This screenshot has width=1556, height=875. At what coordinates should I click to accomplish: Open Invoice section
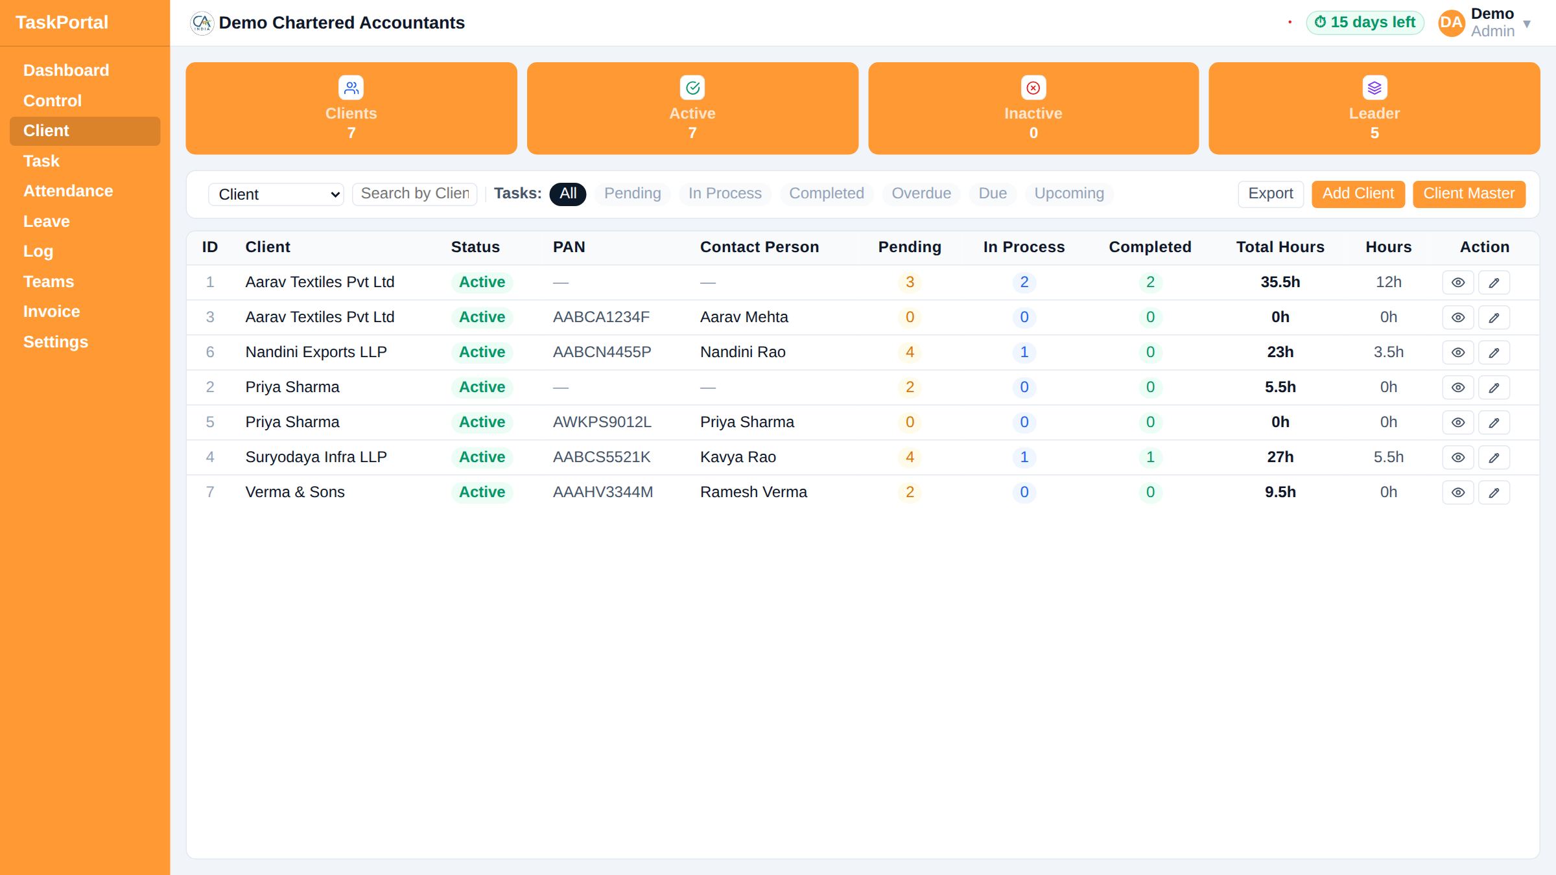tap(85, 312)
